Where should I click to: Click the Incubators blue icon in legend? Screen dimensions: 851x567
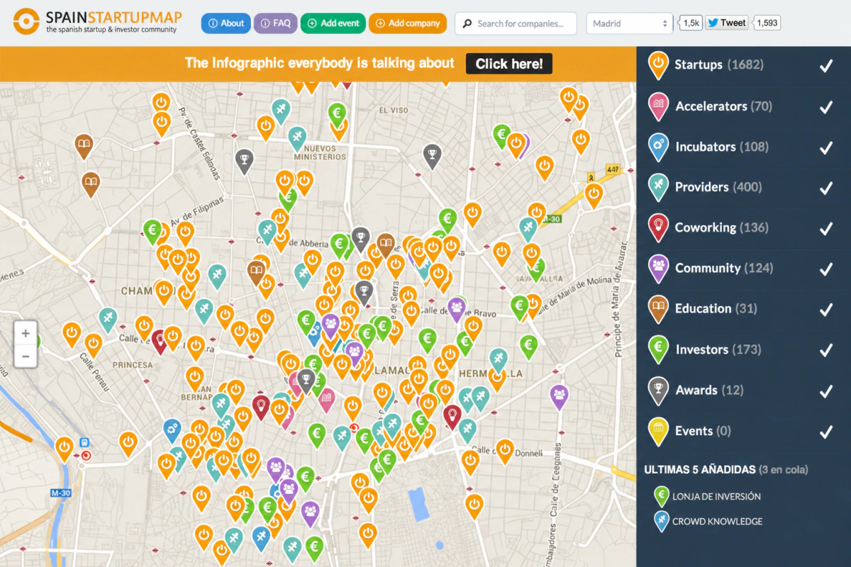659,147
